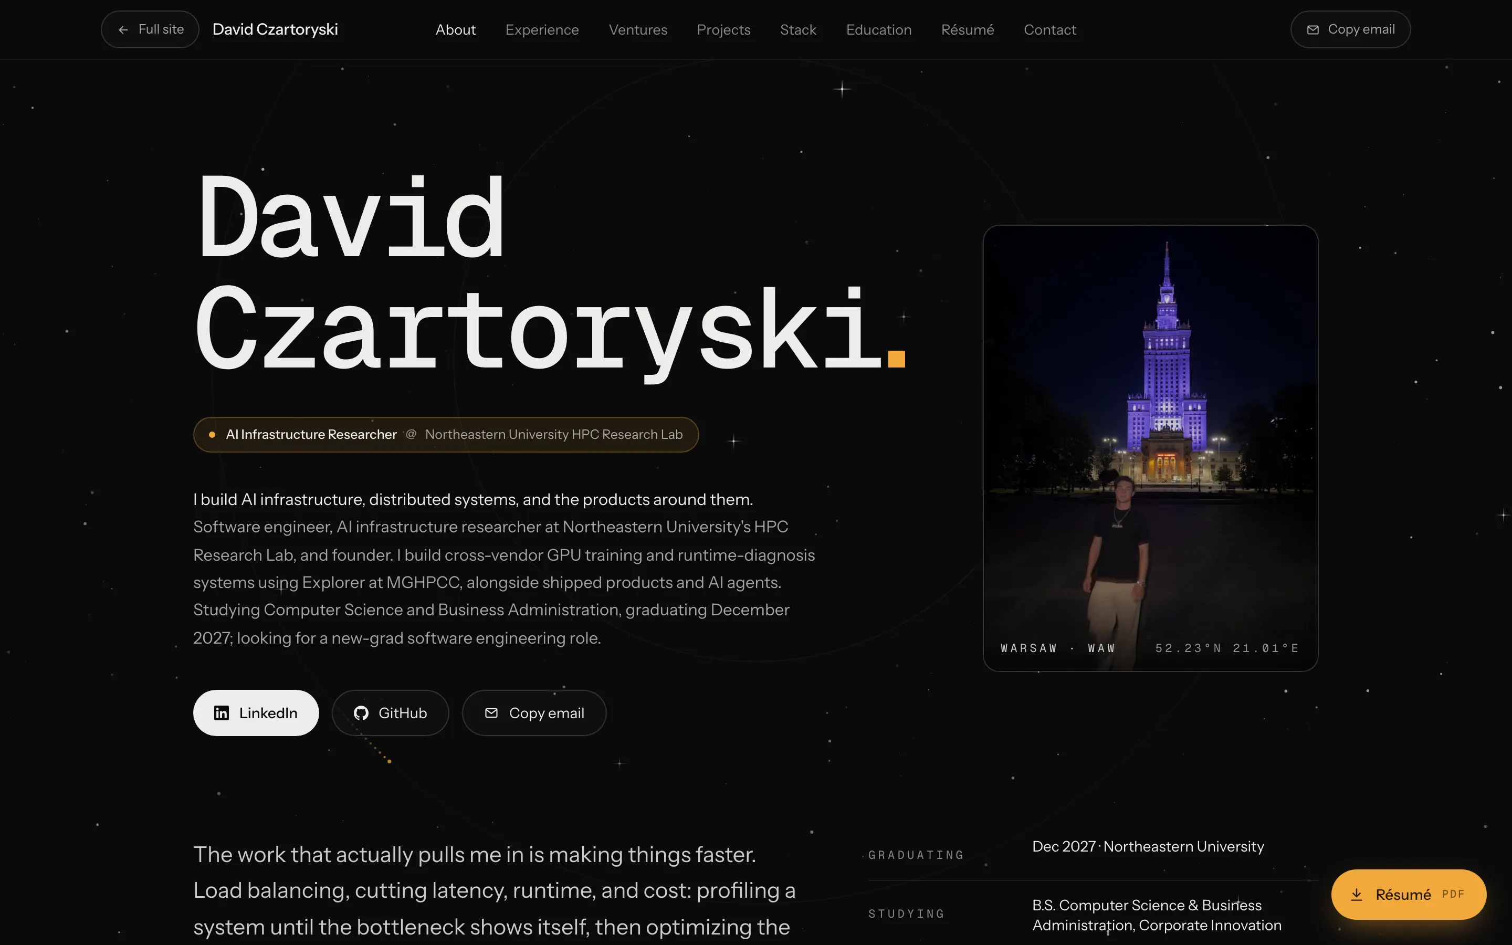
Task: Click Northeastern University HPC Research Lab text
Action: (x=553, y=434)
